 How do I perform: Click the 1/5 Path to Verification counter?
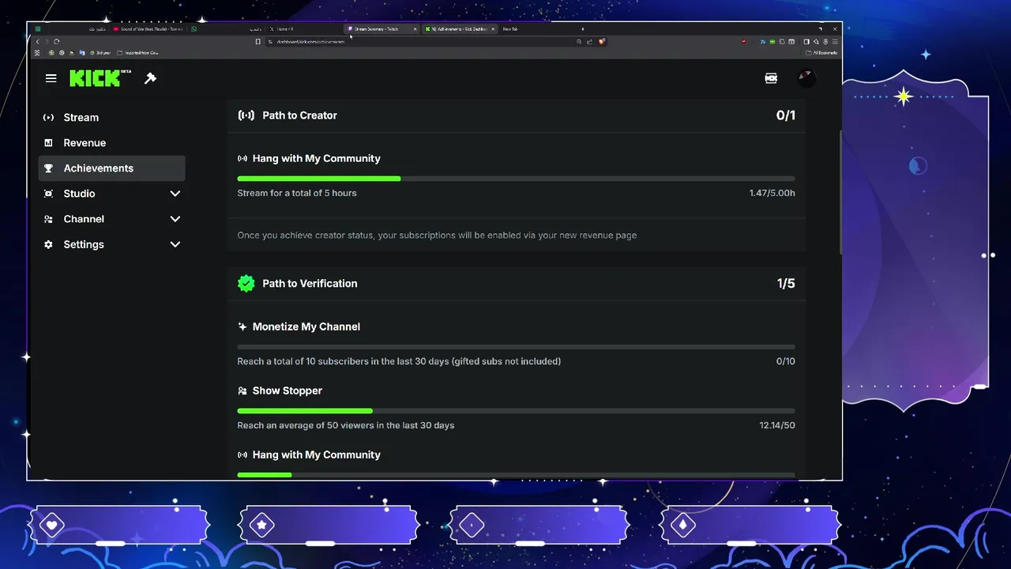click(786, 283)
